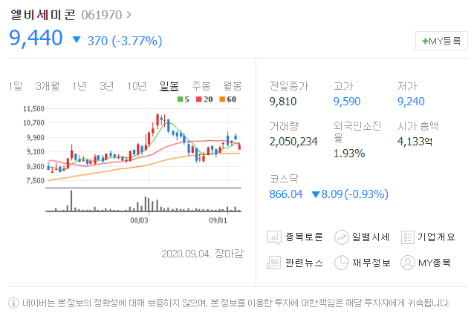Switch chart to the 1년 tab
This screenshot has height=313, width=474.
pyautogui.click(x=79, y=86)
